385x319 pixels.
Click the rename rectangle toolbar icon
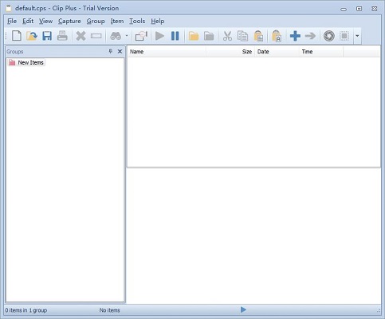coord(96,36)
